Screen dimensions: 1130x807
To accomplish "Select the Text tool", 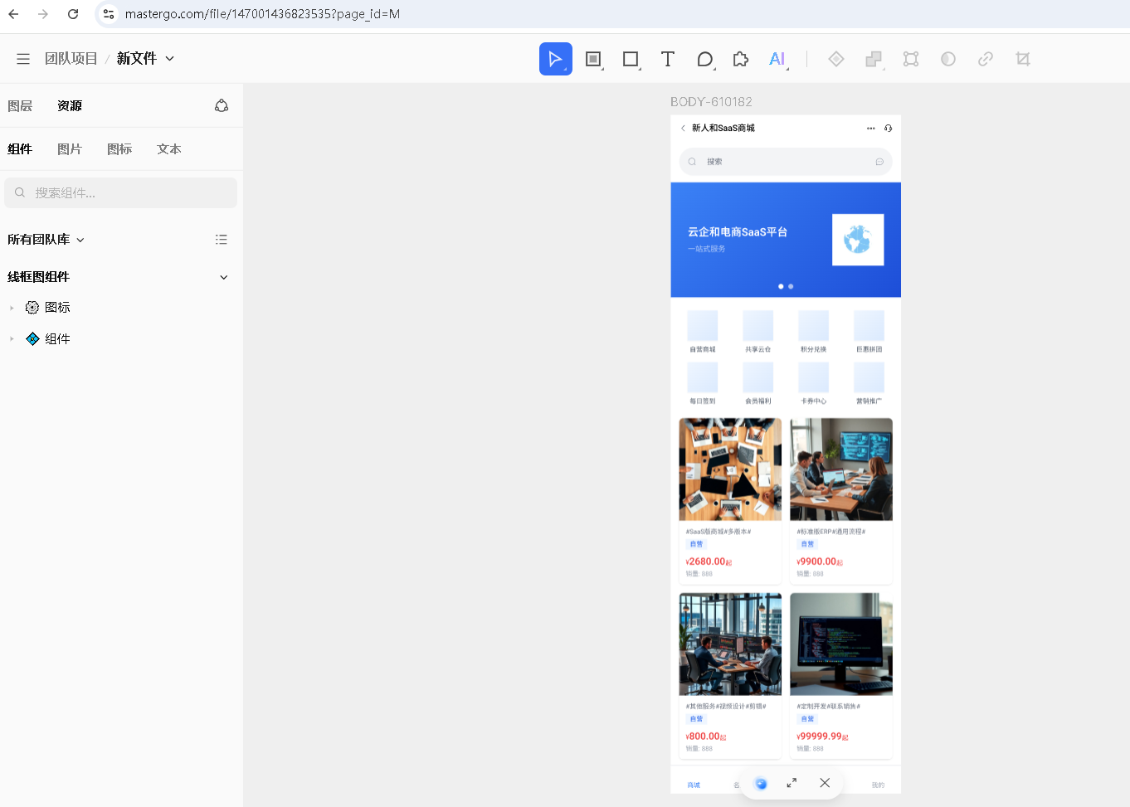I will 667,59.
